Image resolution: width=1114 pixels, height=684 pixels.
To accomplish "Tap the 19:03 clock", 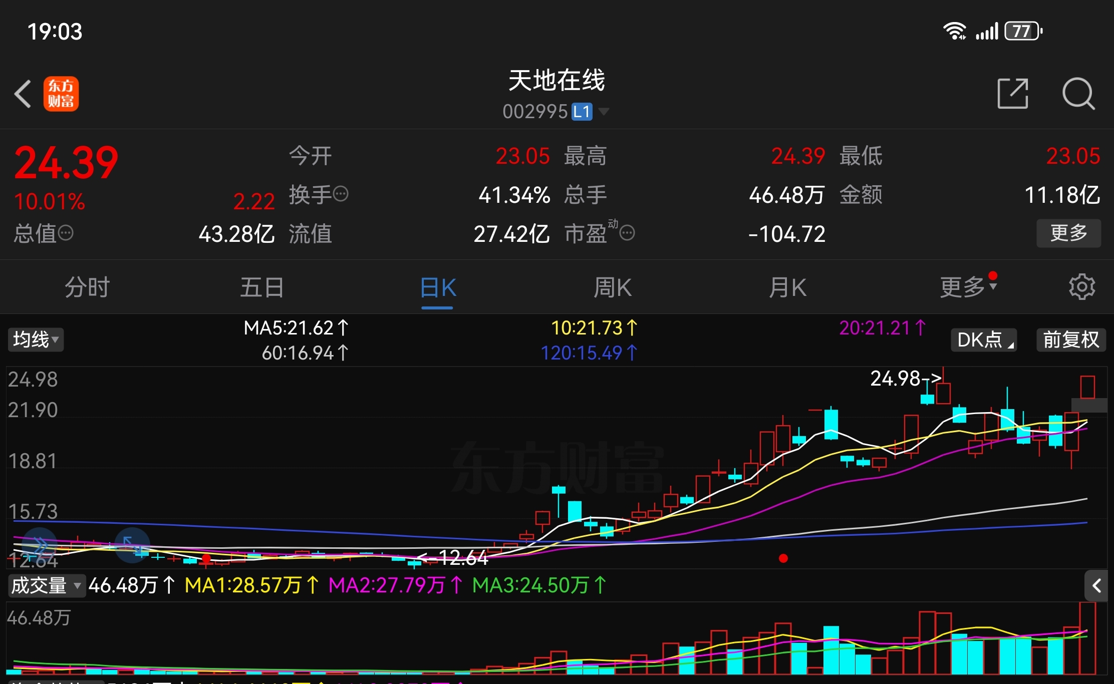I will point(55,32).
